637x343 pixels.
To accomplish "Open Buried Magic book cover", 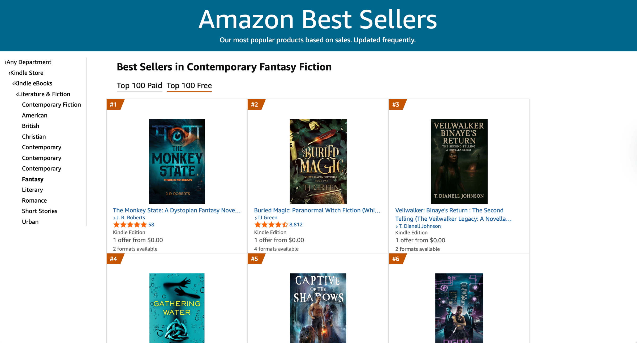I will pyautogui.click(x=318, y=161).
